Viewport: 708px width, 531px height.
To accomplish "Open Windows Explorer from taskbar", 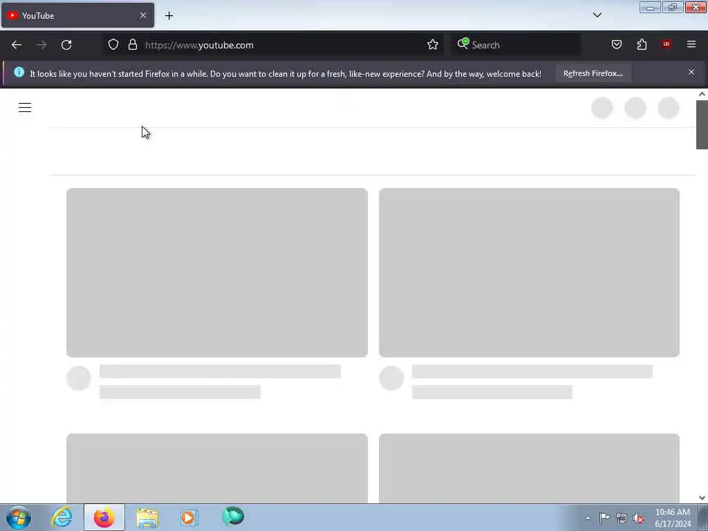I will (147, 518).
